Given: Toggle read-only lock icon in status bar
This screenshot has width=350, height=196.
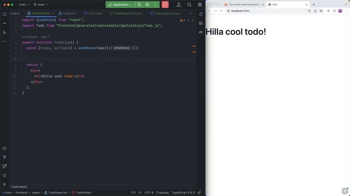Looking at the screenshot, I should (x=199, y=193).
